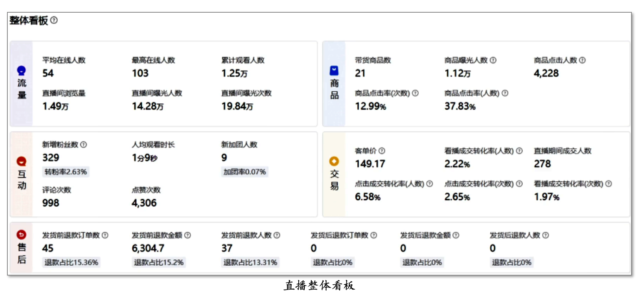Click help icon next to 商品点击人数
Viewport: 636px width, 298px height.
(x=583, y=60)
